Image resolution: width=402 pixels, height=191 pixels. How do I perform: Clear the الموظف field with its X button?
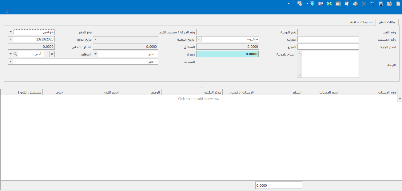point(52,54)
